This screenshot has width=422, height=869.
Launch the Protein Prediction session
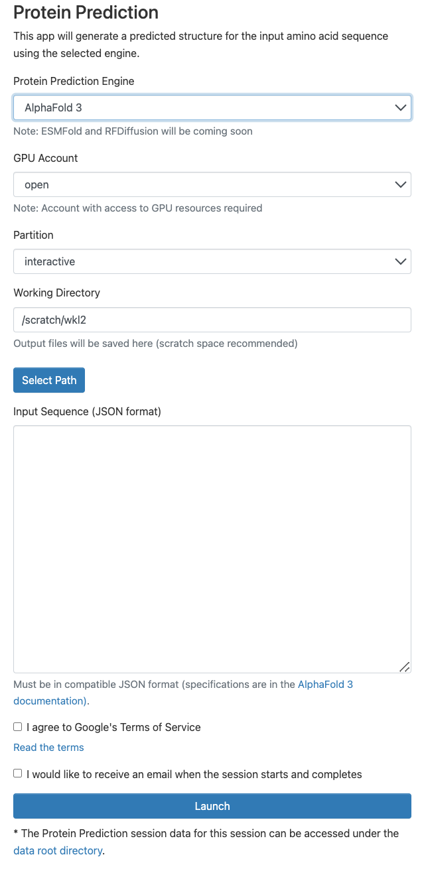[212, 806]
